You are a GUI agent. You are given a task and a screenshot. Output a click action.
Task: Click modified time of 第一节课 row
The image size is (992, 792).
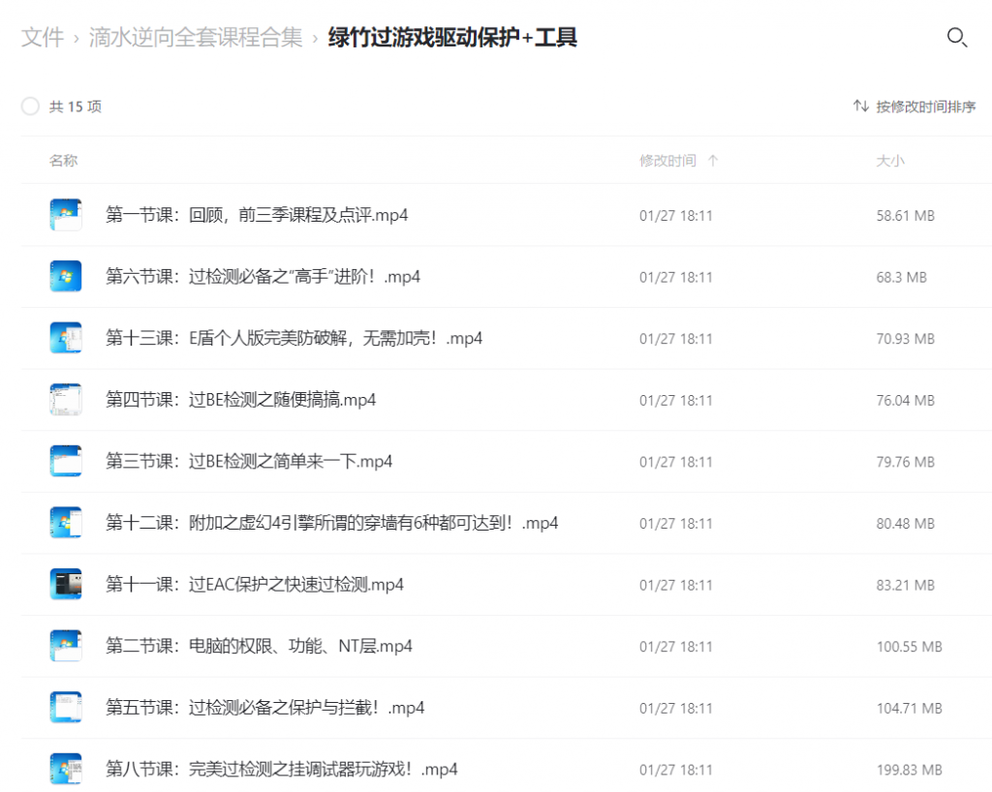[675, 216]
